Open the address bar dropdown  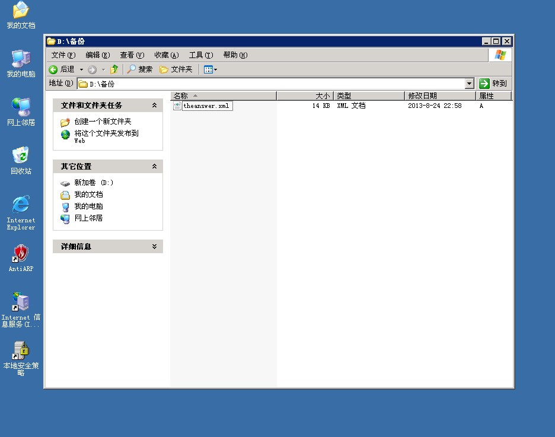[470, 84]
